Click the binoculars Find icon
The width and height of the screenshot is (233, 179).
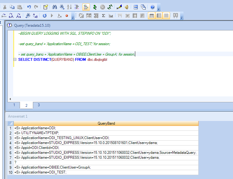pos(55,7)
